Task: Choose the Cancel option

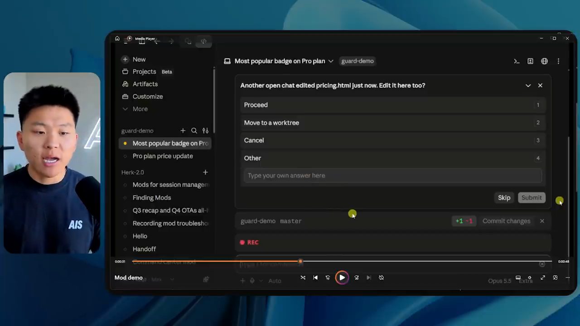Action: coord(392,140)
